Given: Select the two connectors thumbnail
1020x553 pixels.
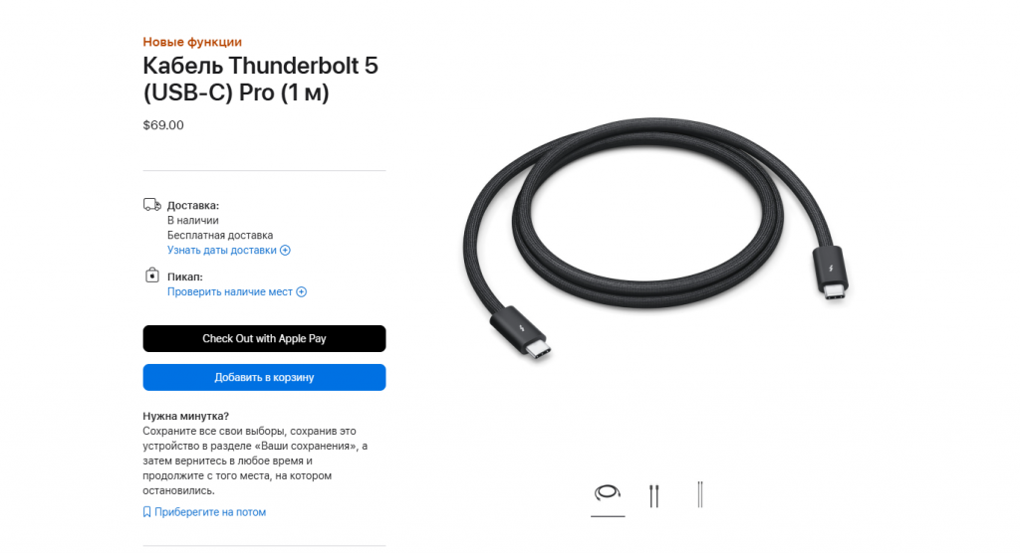Looking at the screenshot, I should (653, 495).
